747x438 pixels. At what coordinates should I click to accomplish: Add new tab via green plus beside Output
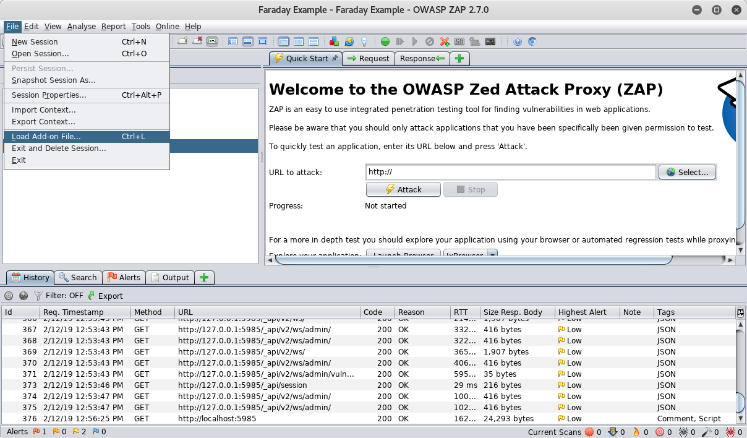click(x=205, y=277)
